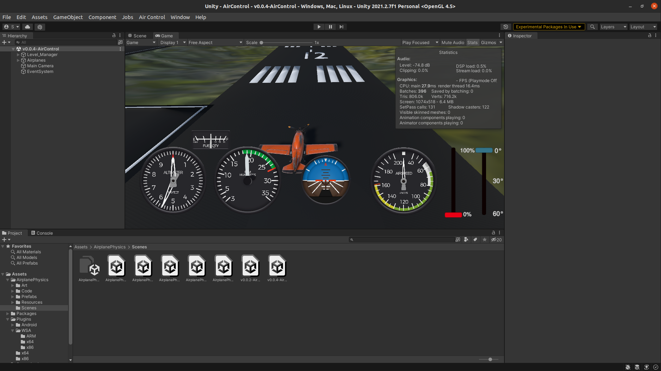Expand the Packages folder arrow
This screenshot has height=371, width=661.
(8, 314)
